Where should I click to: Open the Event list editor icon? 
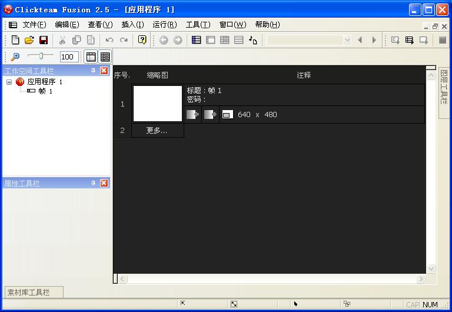pyautogui.click(x=239, y=40)
